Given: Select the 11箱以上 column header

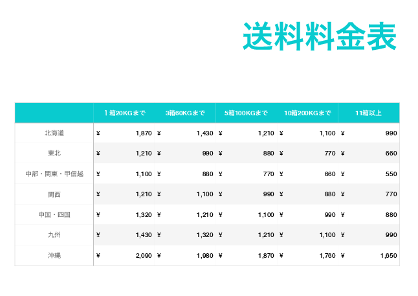Looking at the screenshot, I should tap(368, 113).
